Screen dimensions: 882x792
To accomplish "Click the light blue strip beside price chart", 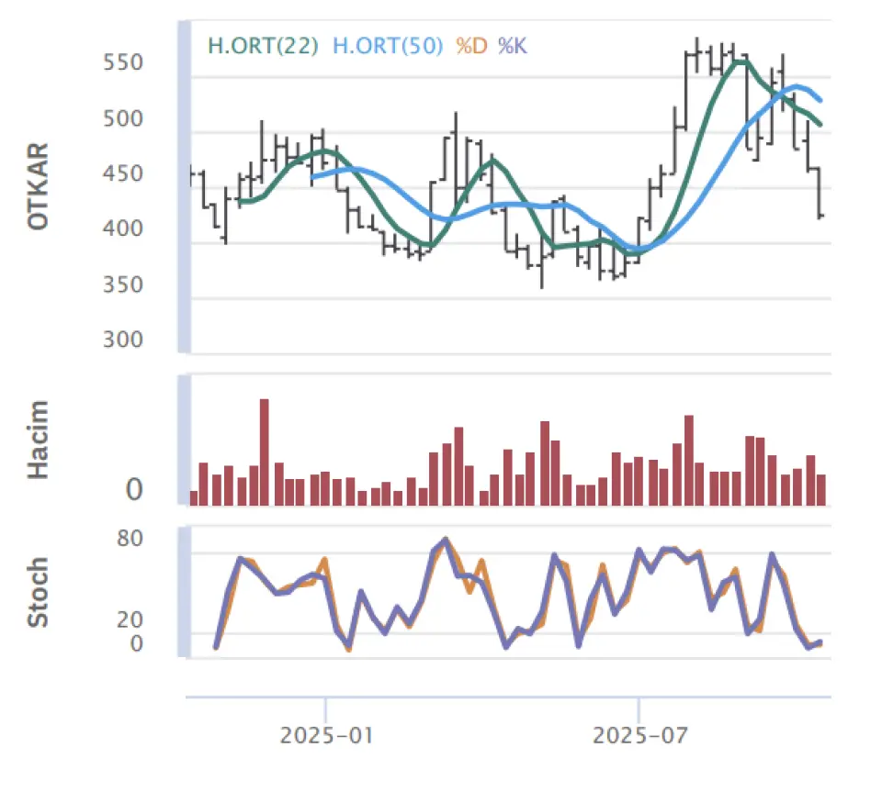I will tap(184, 188).
